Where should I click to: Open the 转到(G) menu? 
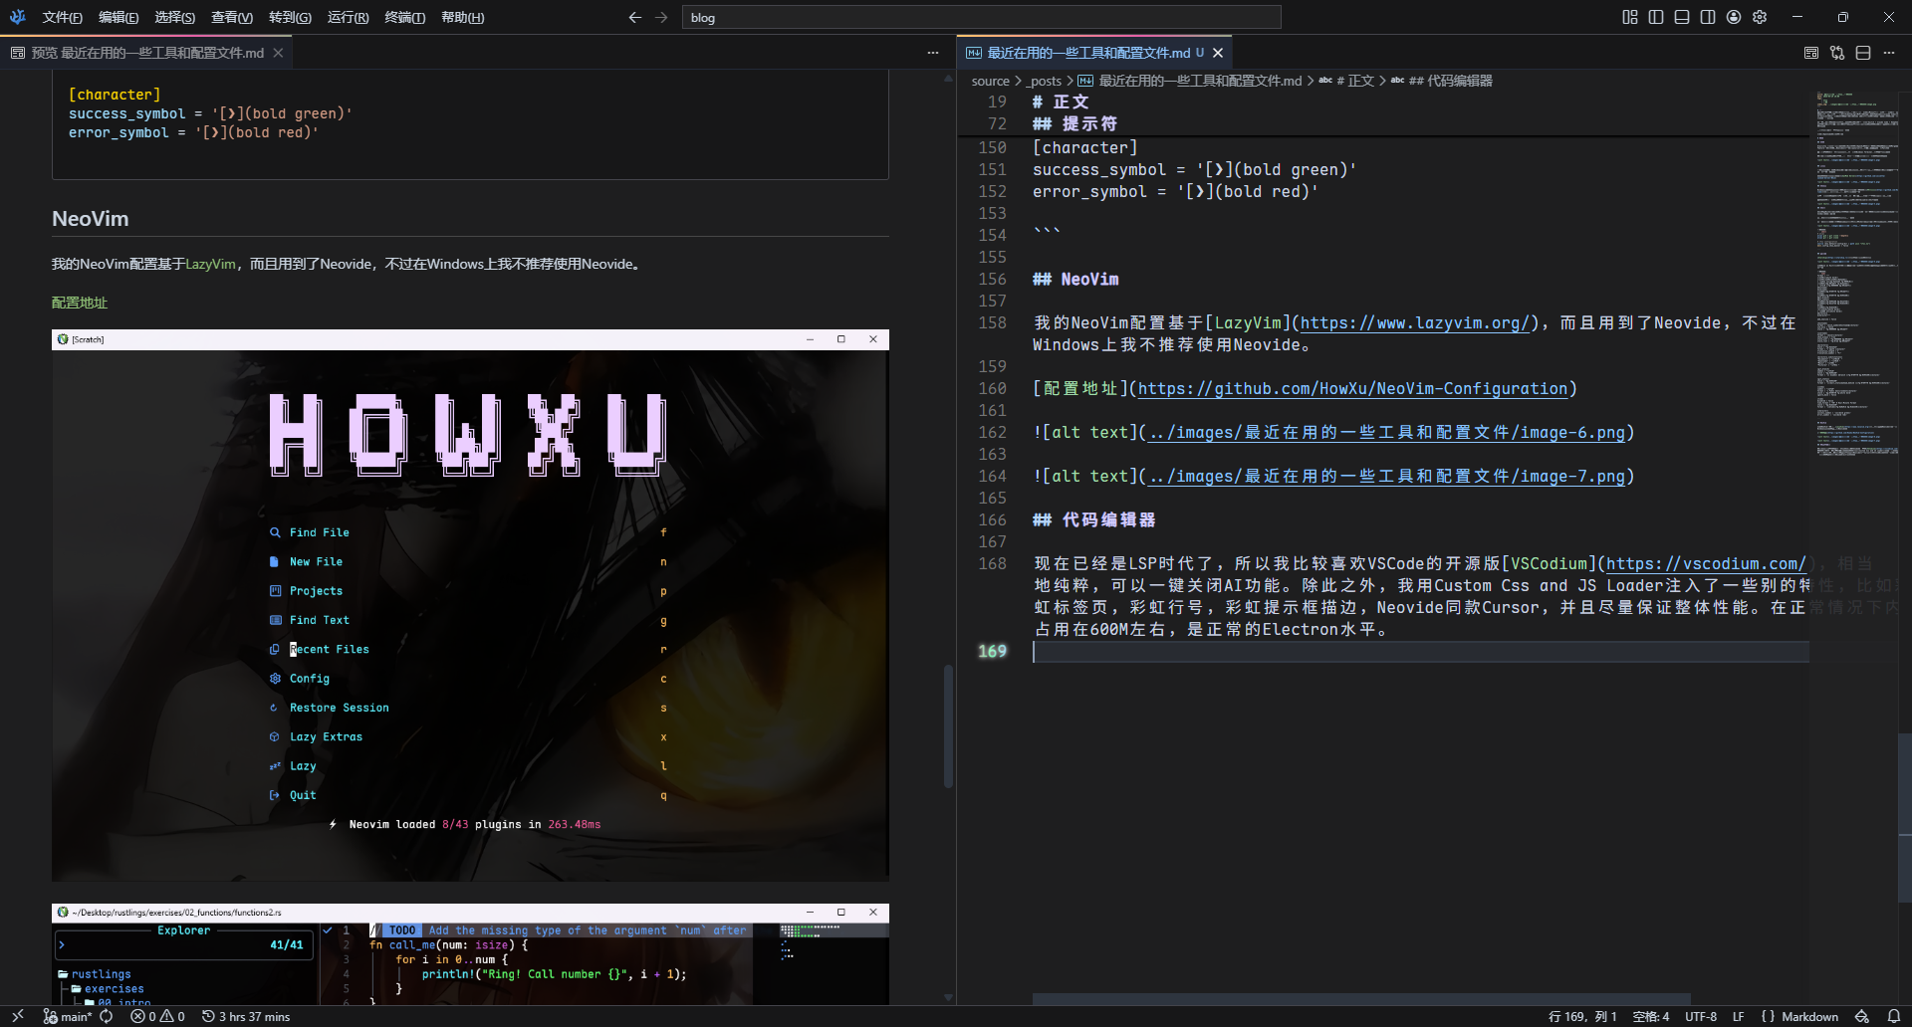(x=290, y=17)
